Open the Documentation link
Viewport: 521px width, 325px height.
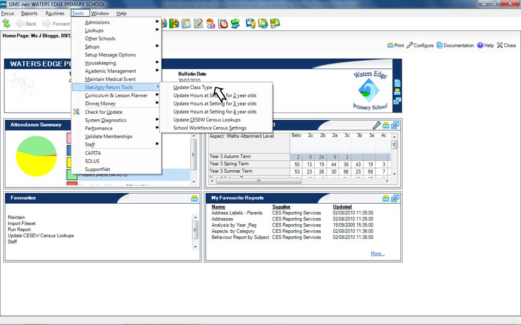pyautogui.click(x=455, y=45)
